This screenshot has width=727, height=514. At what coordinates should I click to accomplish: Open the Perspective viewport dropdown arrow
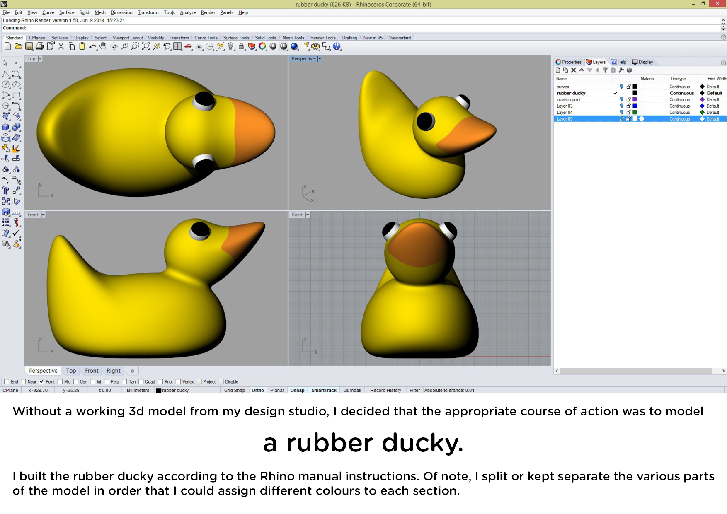[320, 59]
